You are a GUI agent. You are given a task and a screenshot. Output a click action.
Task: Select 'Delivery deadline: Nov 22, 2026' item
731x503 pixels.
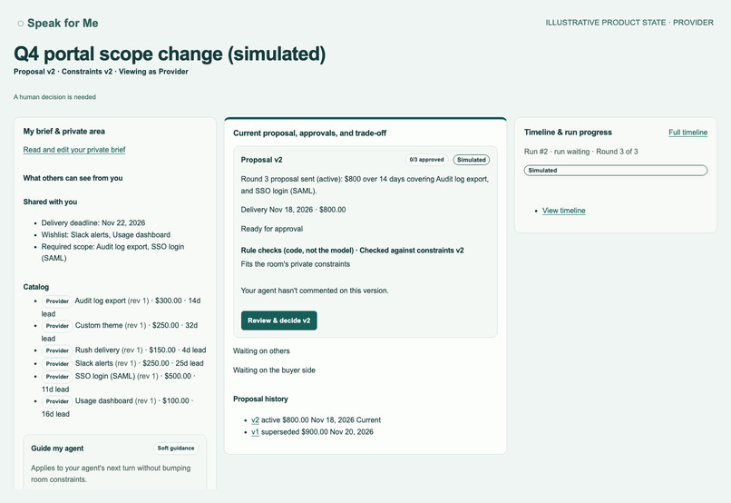point(93,223)
